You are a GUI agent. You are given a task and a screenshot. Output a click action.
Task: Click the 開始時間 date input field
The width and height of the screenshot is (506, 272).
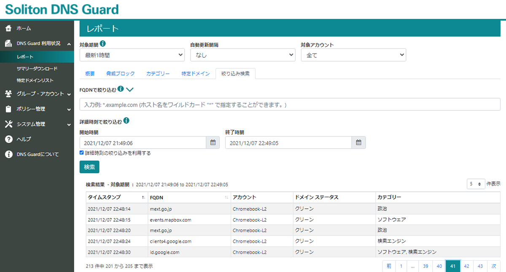click(x=143, y=143)
